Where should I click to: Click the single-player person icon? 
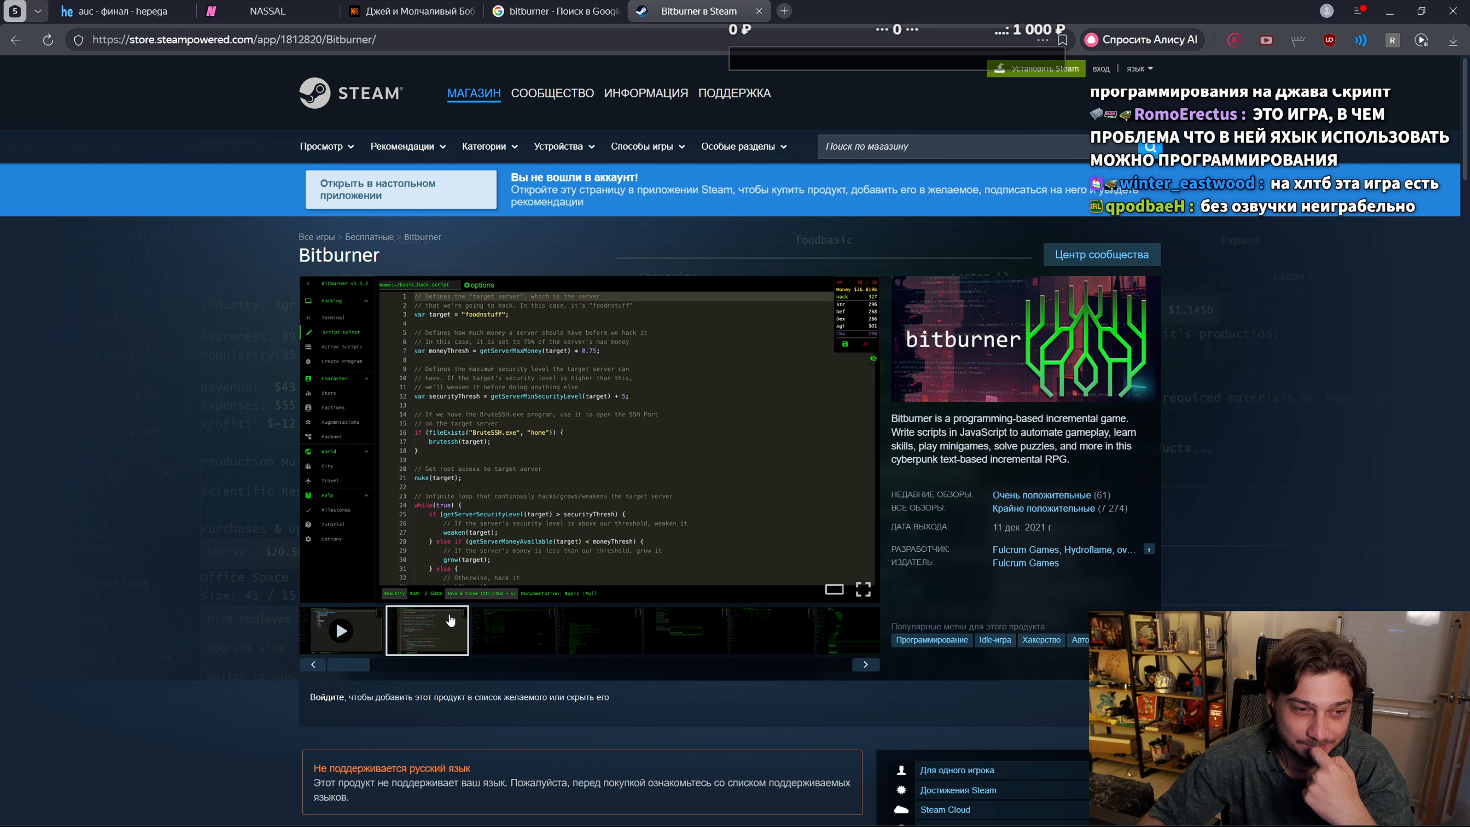click(x=902, y=770)
